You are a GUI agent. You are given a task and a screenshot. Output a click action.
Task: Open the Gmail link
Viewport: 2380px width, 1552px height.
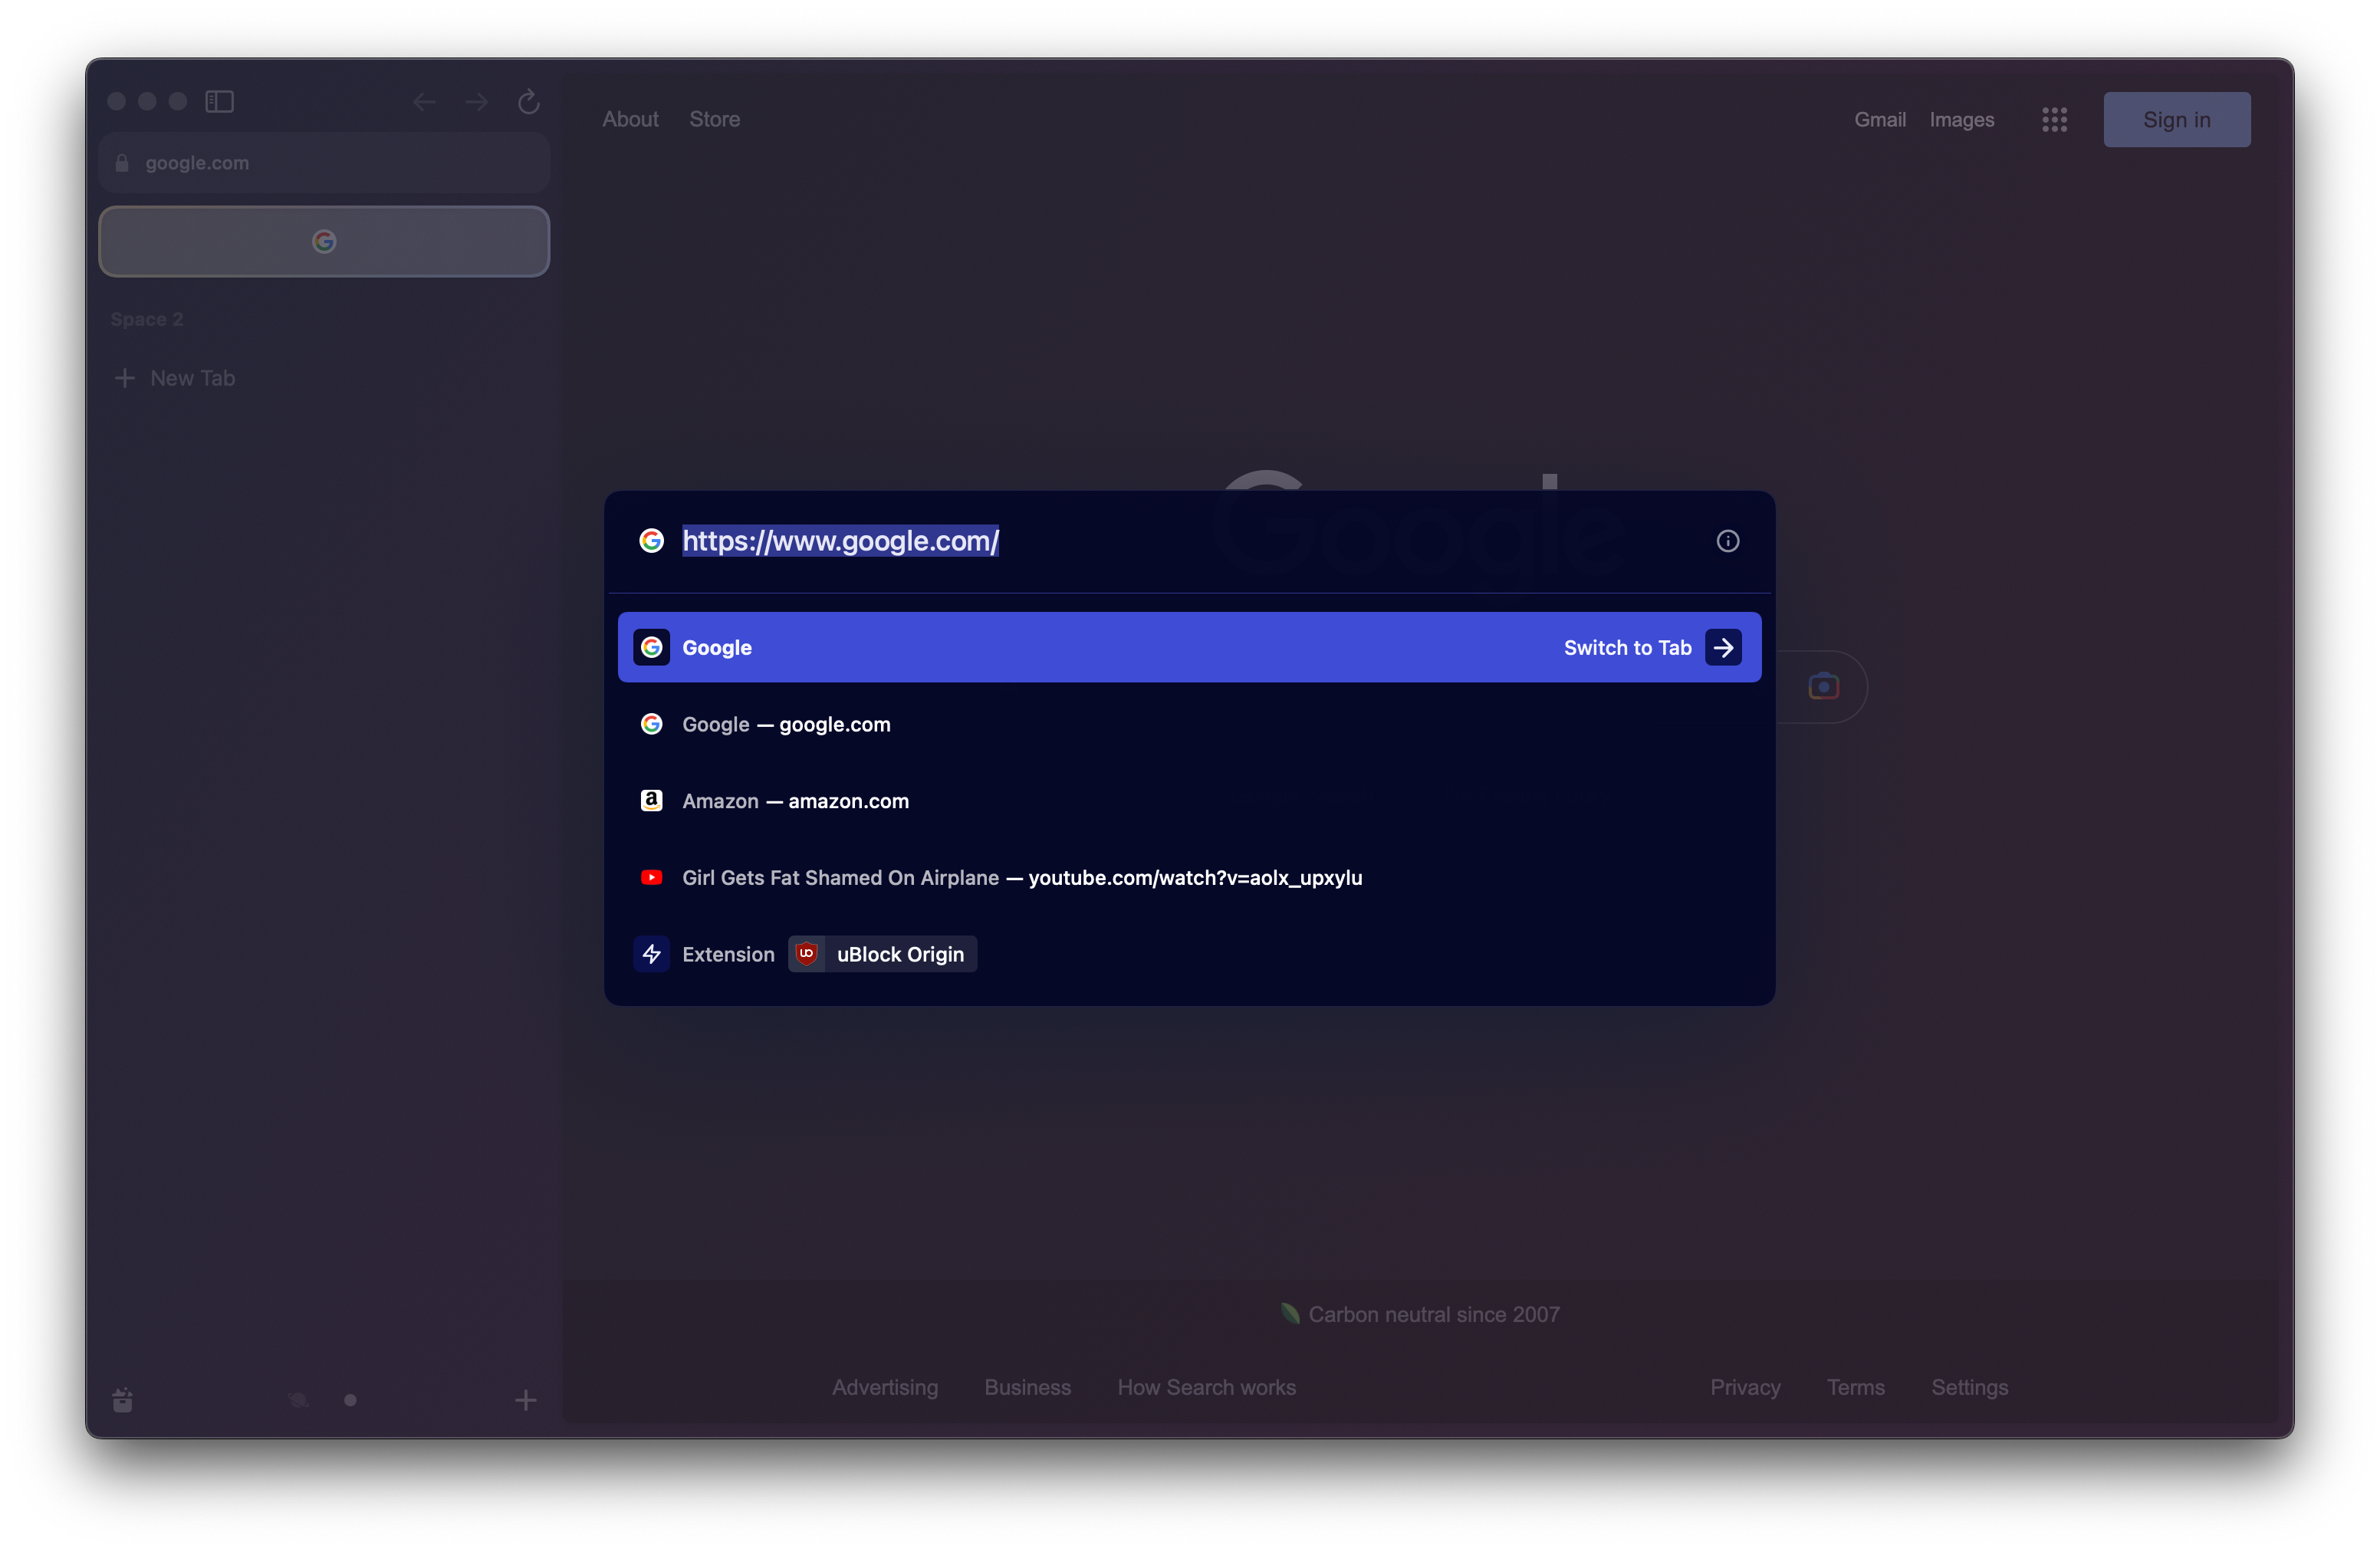[x=1879, y=120]
